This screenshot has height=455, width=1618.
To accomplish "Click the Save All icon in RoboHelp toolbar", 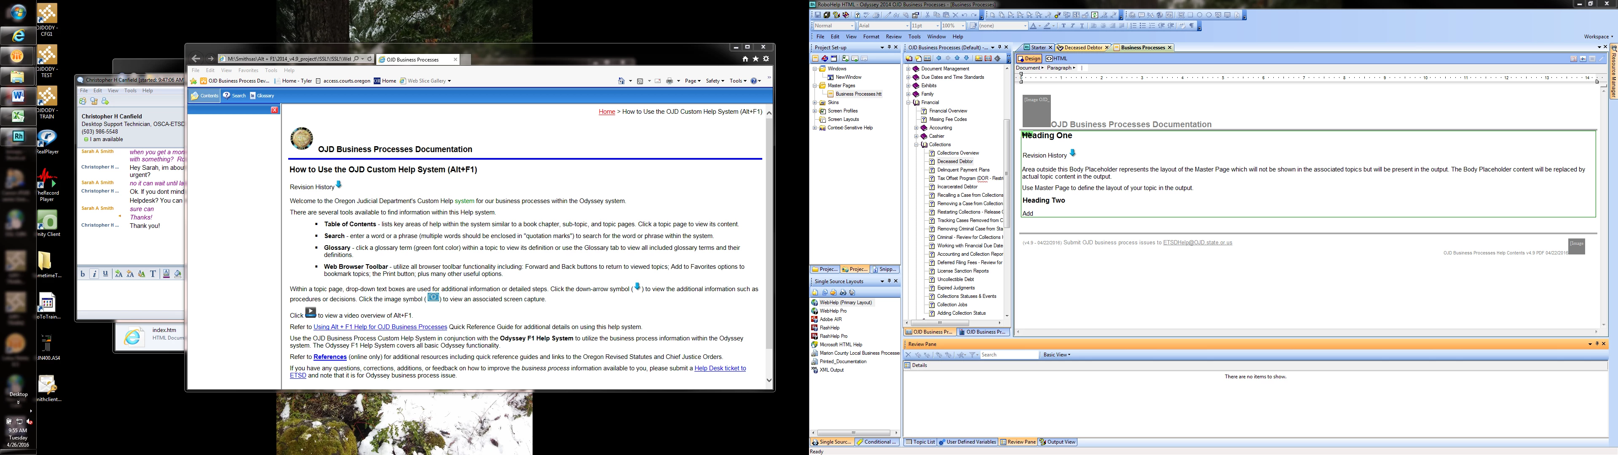I will click(x=827, y=15).
